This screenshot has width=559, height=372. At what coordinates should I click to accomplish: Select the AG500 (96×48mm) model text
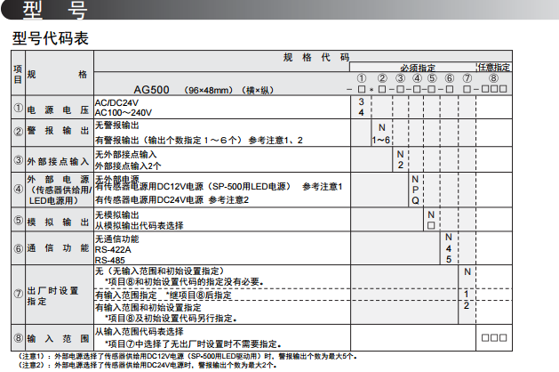coord(204,90)
